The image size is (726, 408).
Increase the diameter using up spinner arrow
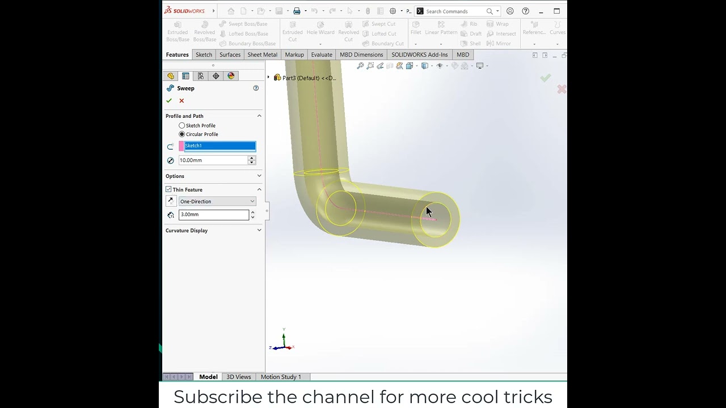click(252, 158)
